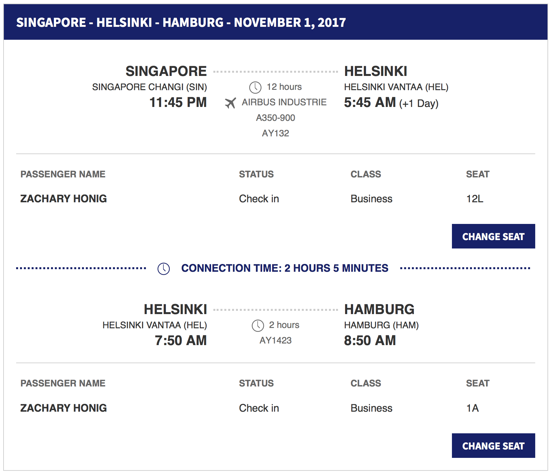This screenshot has height=475, width=552.
Task: Click seat number 12L
Action: (x=475, y=199)
